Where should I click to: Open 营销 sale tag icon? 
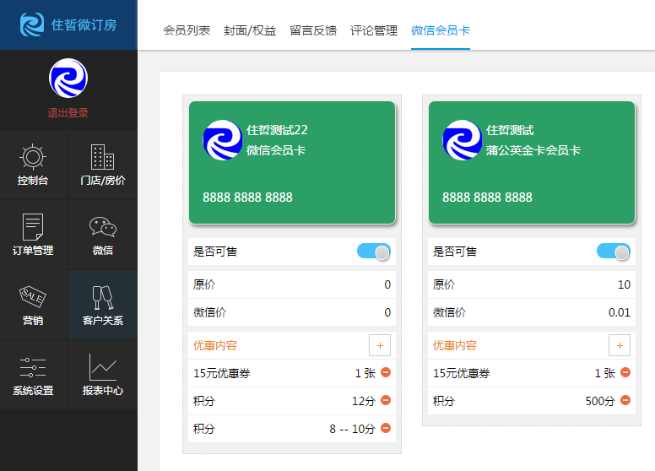[x=33, y=298]
